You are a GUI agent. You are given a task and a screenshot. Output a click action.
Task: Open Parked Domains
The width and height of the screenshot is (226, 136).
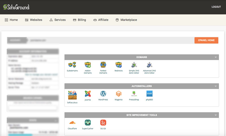pos(103,68)
